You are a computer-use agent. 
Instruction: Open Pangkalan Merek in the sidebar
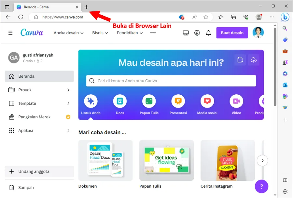pos(39,117)
